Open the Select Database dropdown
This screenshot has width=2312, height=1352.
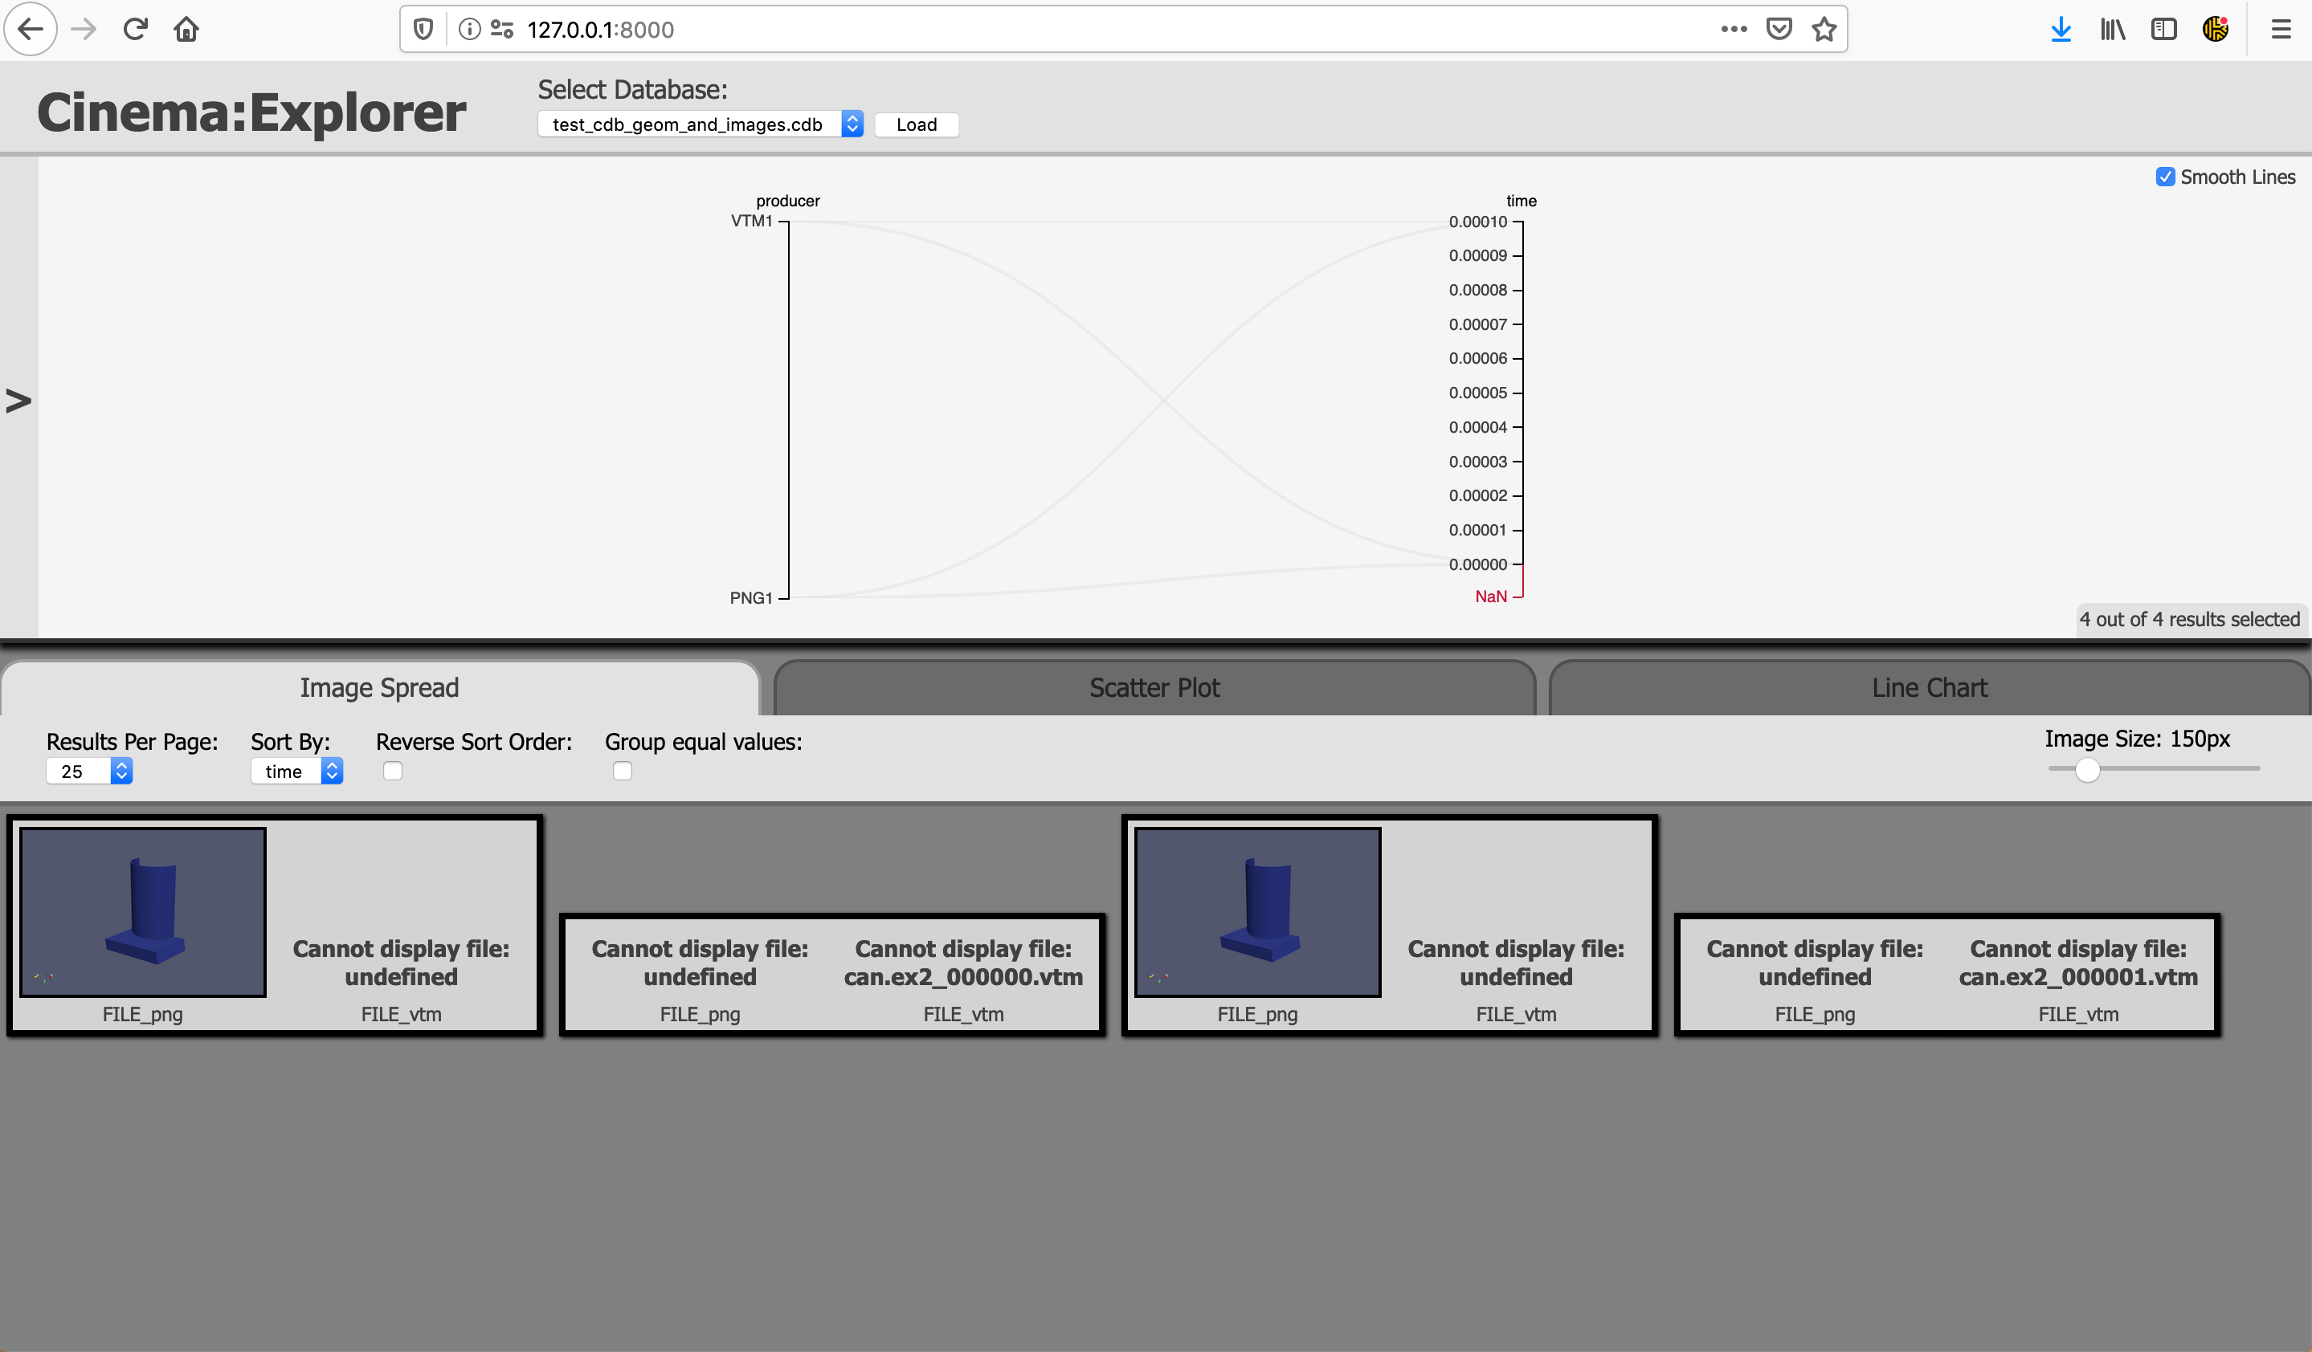[700, 124]
